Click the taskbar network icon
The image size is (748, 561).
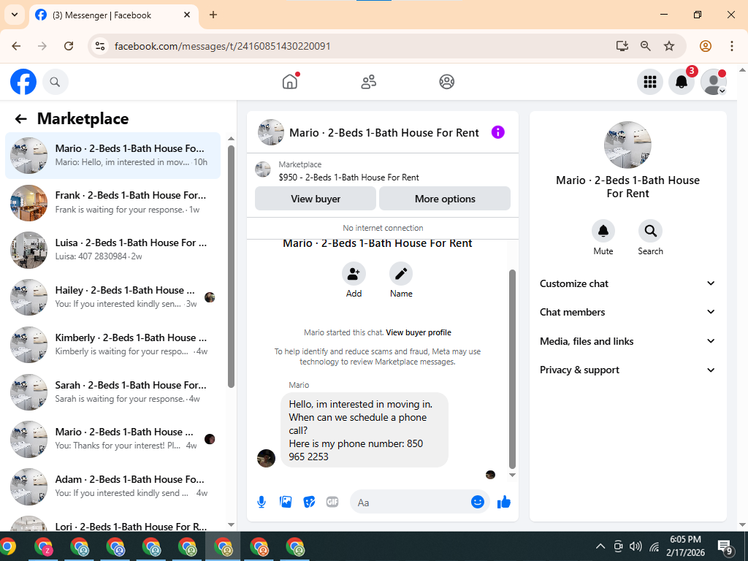[654, 546]
